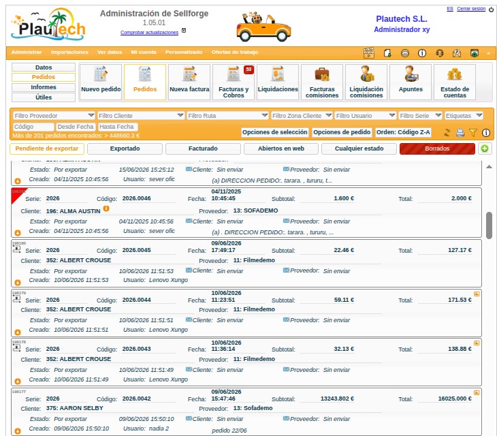Image resolution: width=497 pixels, height=436 pixels.
Task: Select the Datos side tab
Action: [x=44, y=67]
